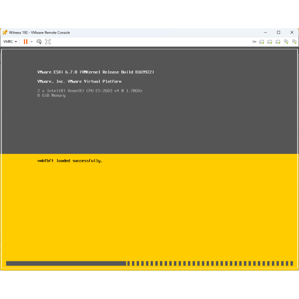
Task: Send Ctrl+Alt+Del to the virtual machine
Action: point(39,41)
